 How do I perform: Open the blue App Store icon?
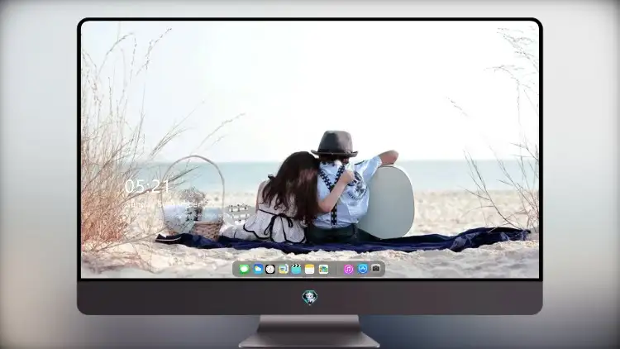pyautogui.click(x=363, y=269)
